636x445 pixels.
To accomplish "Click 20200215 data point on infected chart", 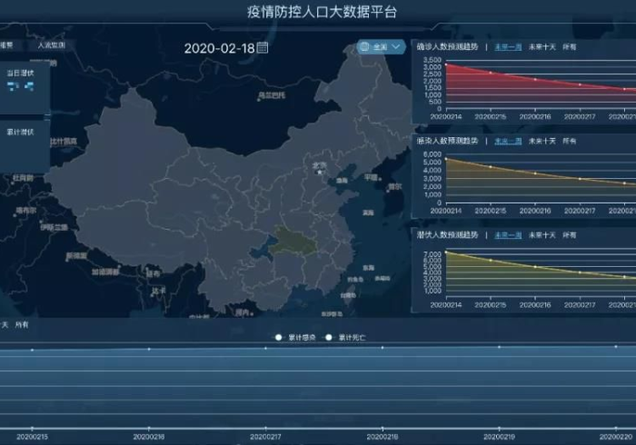I will [x=491, y=167].
